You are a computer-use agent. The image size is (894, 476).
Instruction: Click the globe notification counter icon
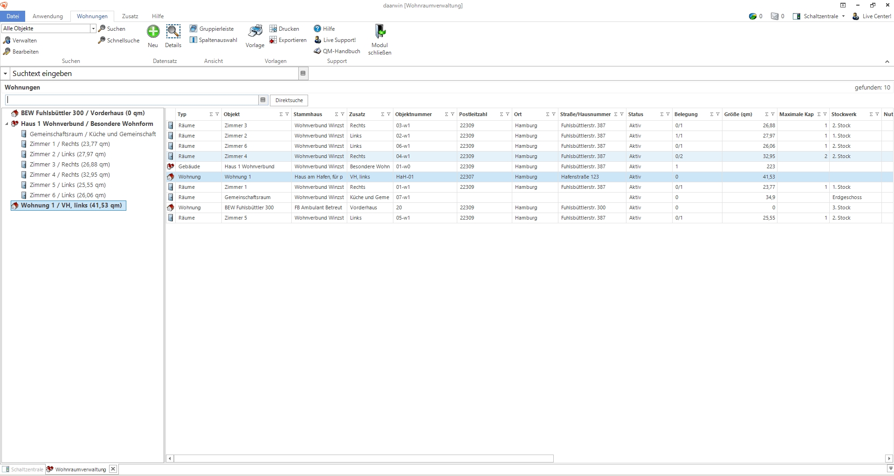coord(752,16)
